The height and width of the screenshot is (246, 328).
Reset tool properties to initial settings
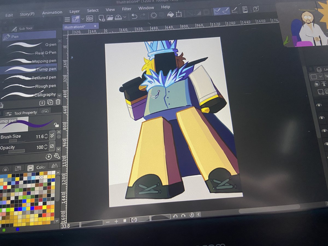49,157
